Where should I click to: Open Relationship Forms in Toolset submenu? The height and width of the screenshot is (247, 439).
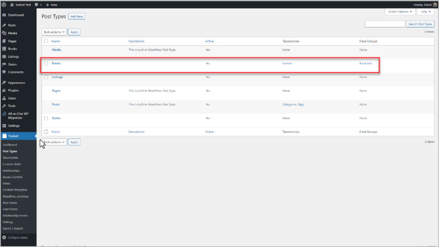pos(15,215)
